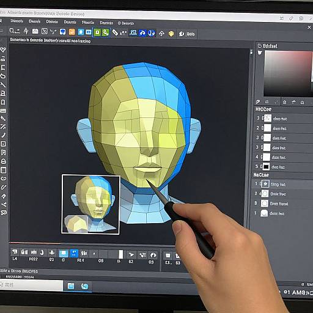Click the blue shield icon in top toolbar

[62, 32]
